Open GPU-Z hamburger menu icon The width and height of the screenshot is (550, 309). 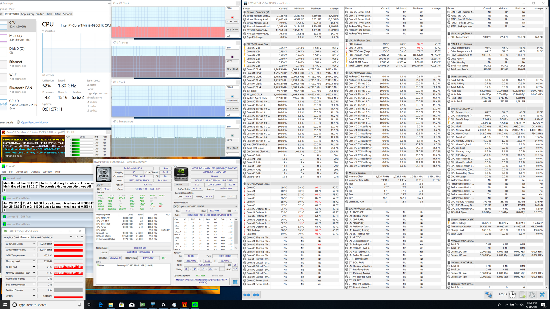click(x=82, y=237)
